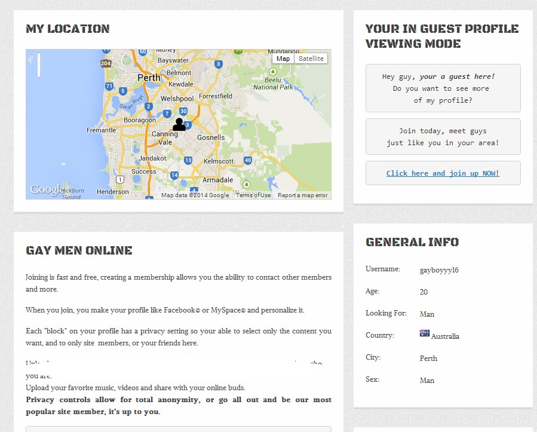Click route 13 shield near Jandakot
537x432 pixels.
[188, 160]
